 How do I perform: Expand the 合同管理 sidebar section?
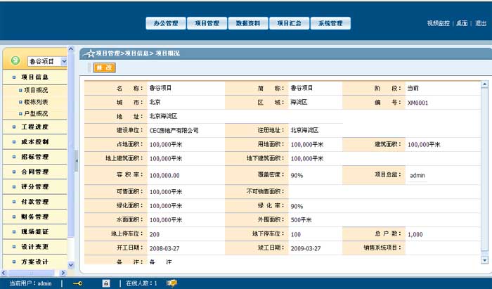pyautogui.click(x=35, y=172)
